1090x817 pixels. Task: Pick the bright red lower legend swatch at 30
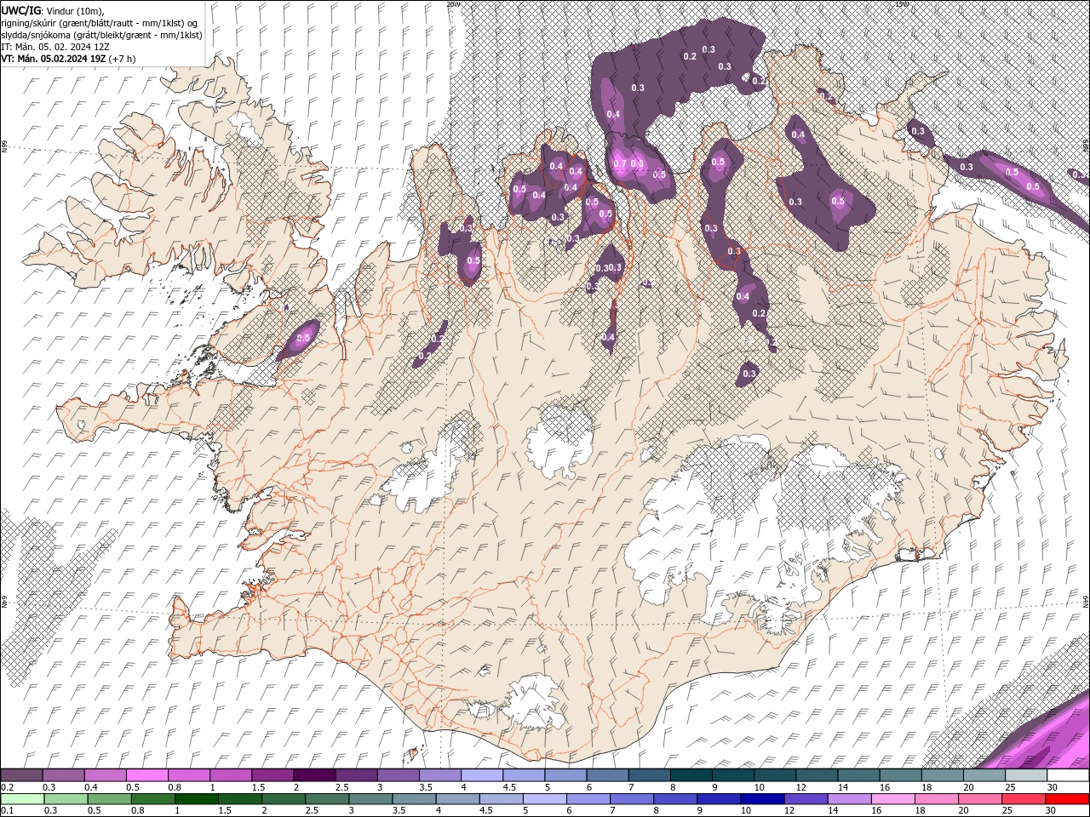[1067, 799]
